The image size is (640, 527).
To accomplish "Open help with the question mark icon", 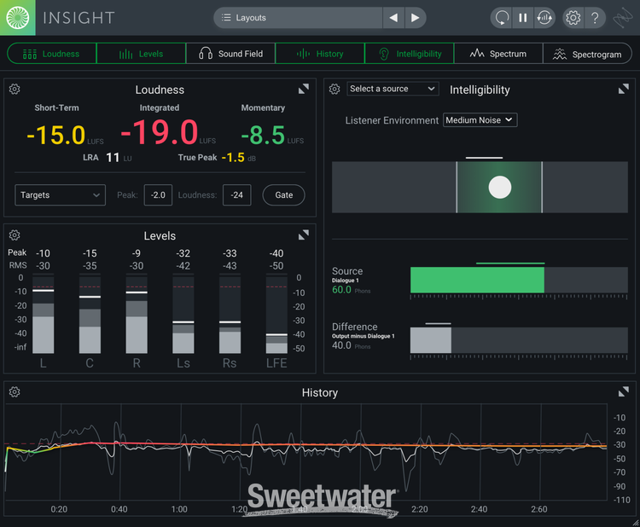I will click(596, 18).
